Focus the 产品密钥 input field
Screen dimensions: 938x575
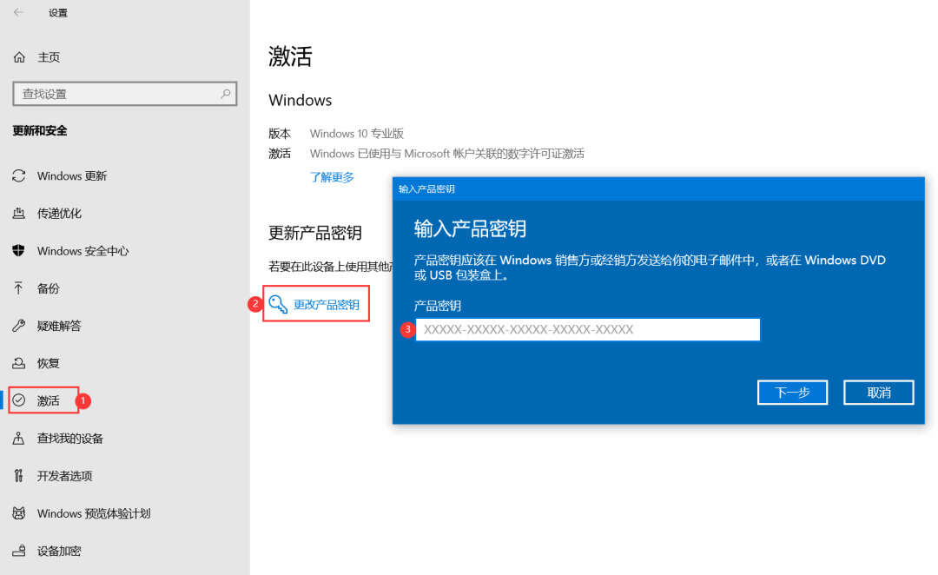coord(587,330)
